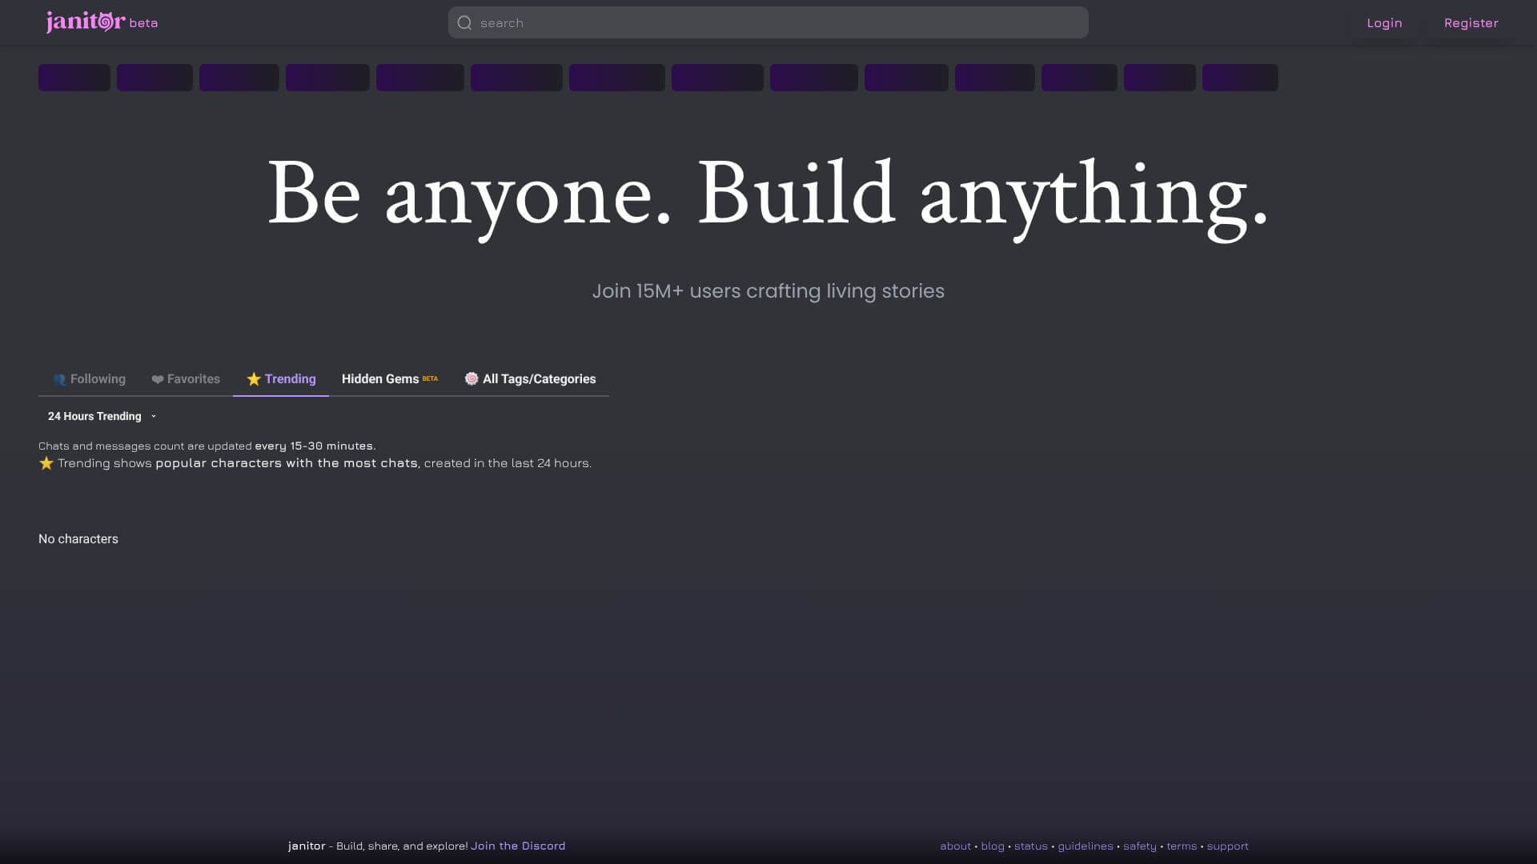The image size is (1537, 864).
Task: Open the All Tags/Categories tab
Action: pos(538,378)
